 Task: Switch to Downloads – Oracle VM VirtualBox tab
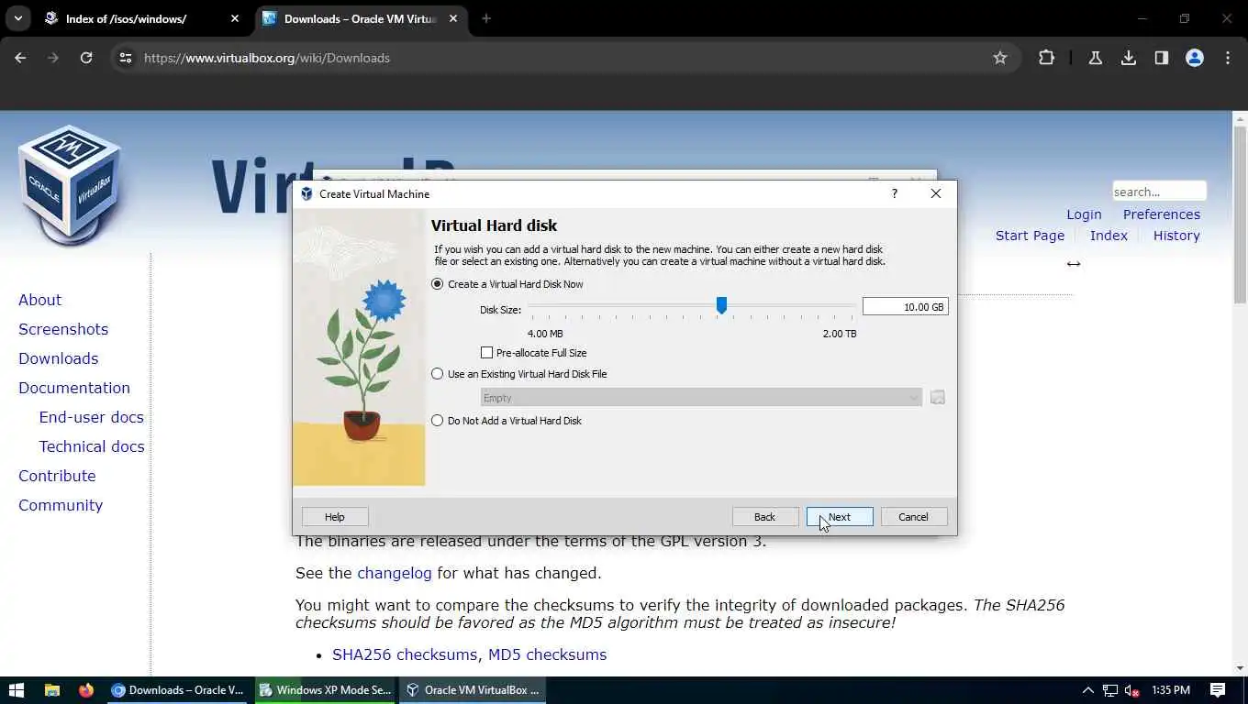362,18
